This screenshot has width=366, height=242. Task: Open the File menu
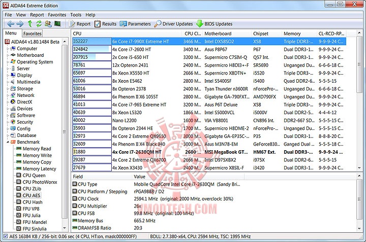pyautogui.click(x=8, y=15)
